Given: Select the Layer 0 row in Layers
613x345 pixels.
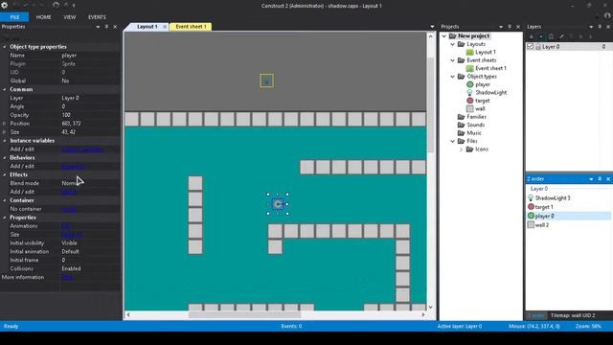Looking at the screenshot, I should [x=569, y=47].
